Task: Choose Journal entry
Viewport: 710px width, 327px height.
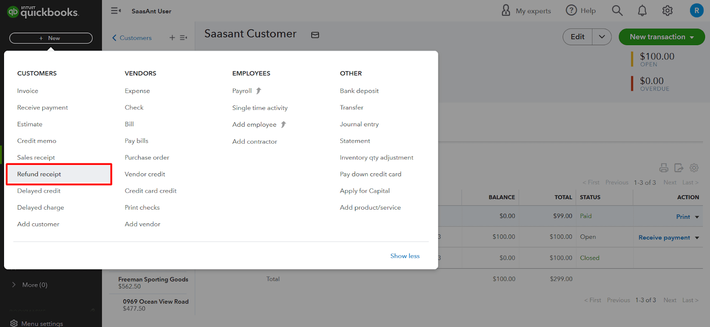Action: coord(359,125)
